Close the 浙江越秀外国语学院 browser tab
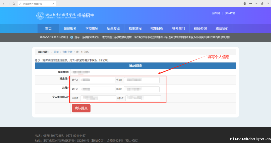 [53, 3]
